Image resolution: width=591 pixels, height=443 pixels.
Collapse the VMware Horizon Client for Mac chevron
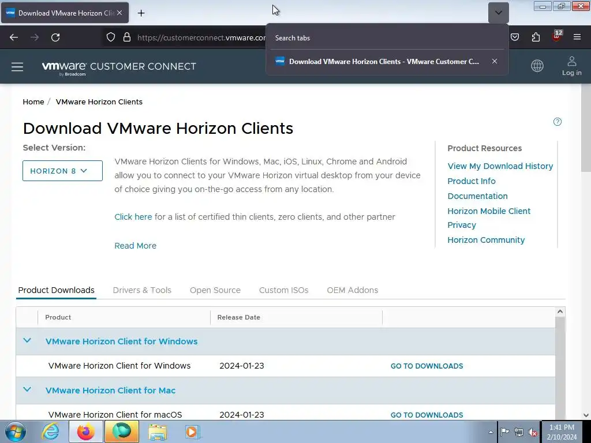(x=27, y=389)
